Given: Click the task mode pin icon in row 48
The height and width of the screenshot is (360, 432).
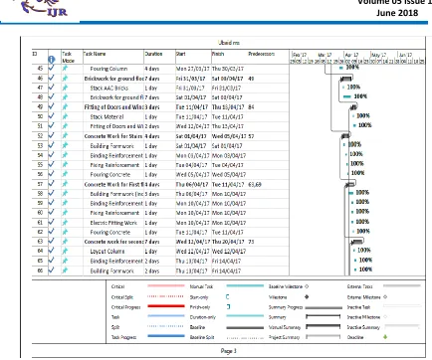Looking at the screenshot, I should click(65, 97).
